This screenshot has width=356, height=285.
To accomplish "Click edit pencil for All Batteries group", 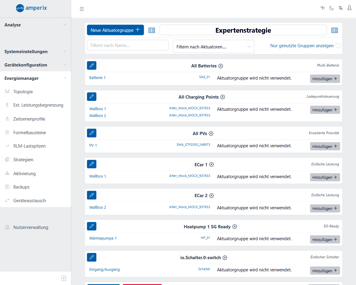I will coord(92,65).
